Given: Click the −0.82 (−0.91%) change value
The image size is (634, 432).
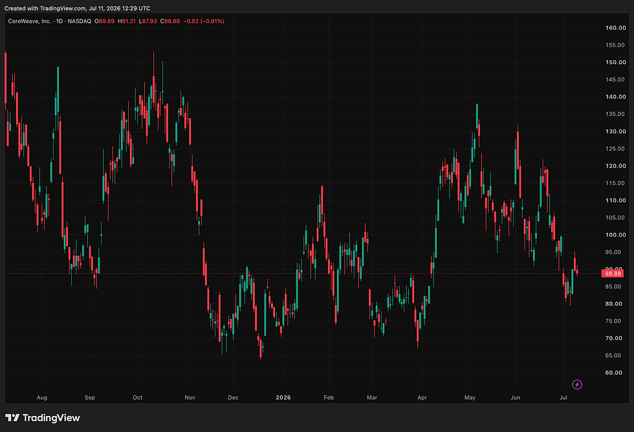Looking at the screenshot, I should (x=203, y=21).
